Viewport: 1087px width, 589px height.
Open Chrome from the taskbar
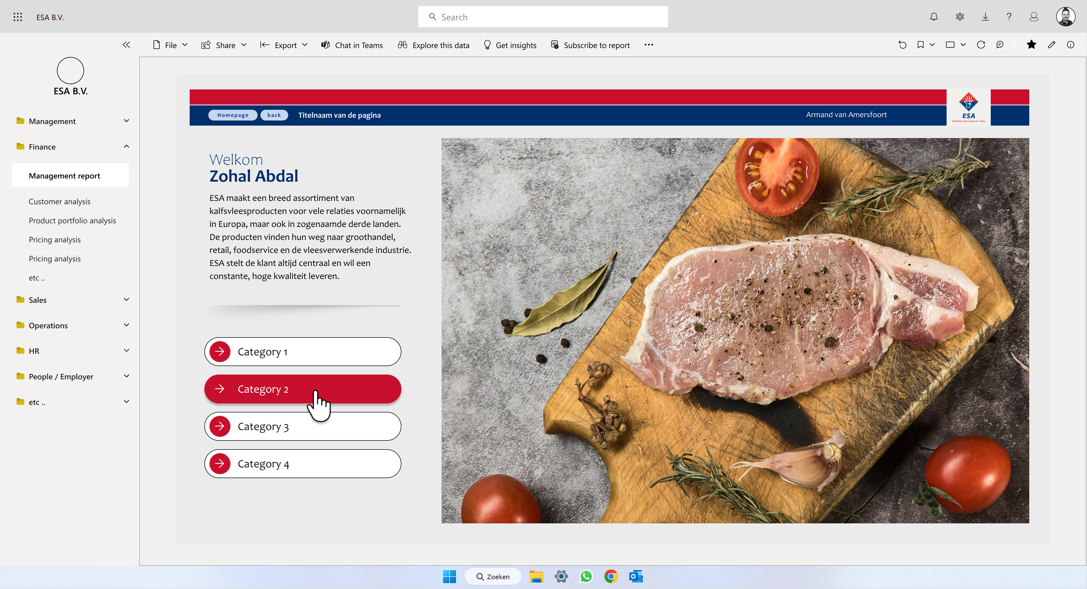(x=611, y=576)
